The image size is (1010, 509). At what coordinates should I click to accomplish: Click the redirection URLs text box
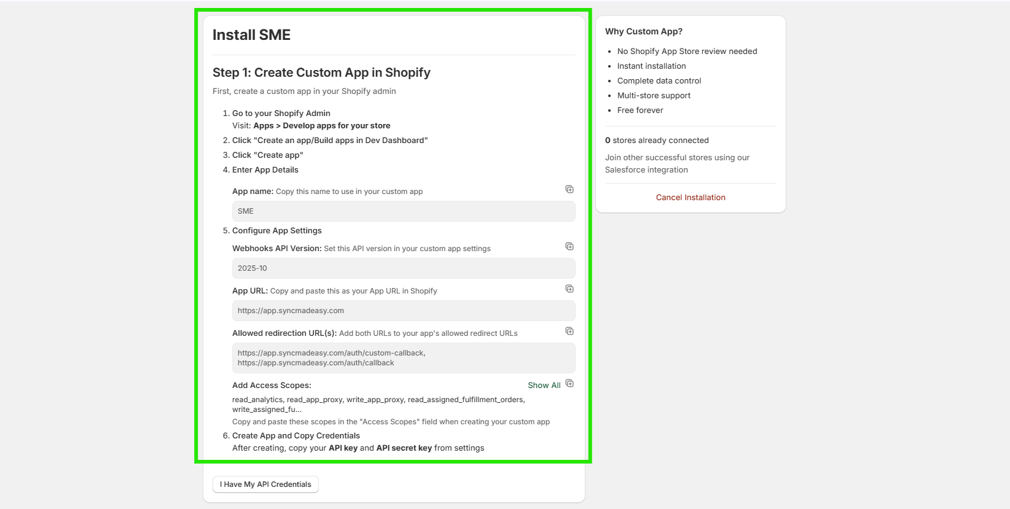coord(403,358)
